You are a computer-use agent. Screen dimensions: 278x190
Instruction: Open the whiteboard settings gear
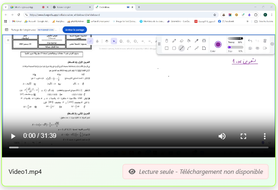tap(272, 44)
